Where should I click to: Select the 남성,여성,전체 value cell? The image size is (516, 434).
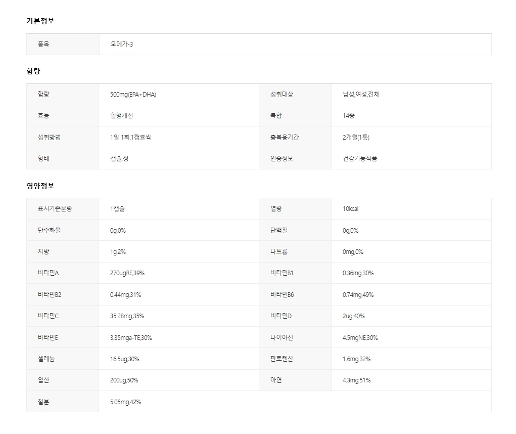[x=361, y=95]
